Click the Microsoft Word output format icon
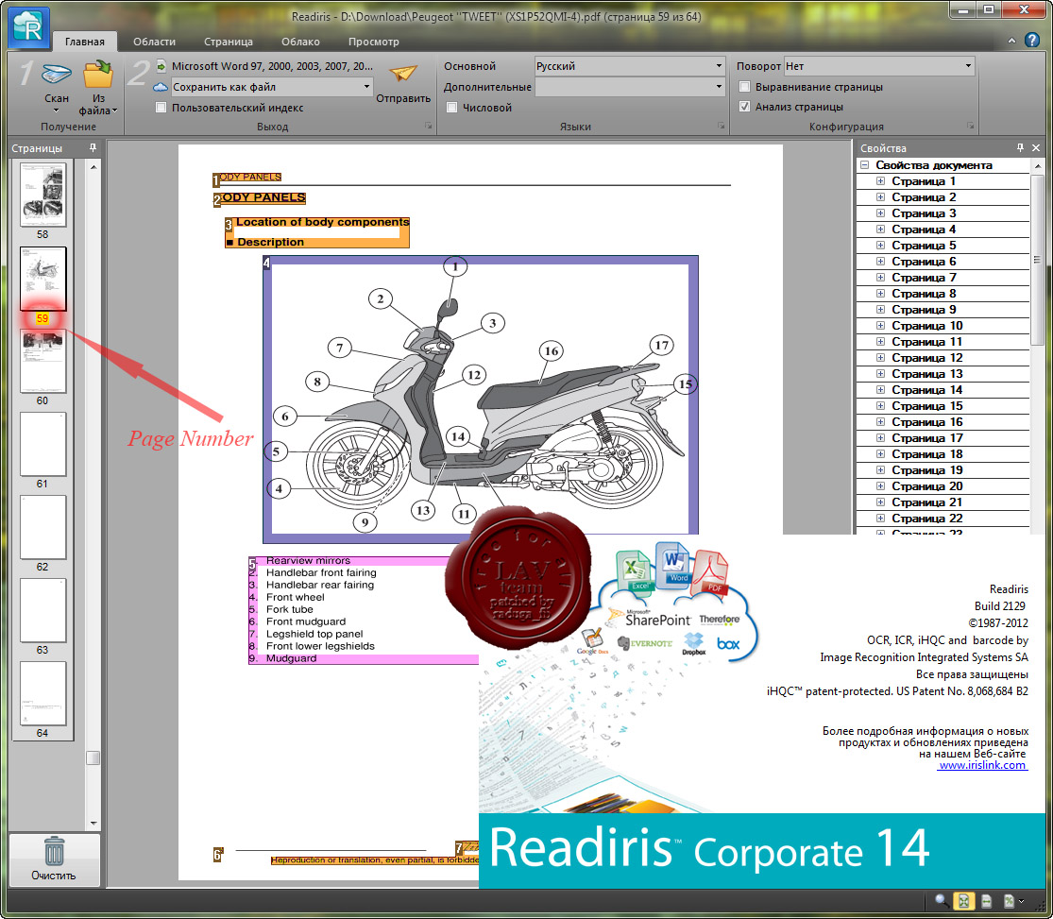1053x919 pixels. 161,66
